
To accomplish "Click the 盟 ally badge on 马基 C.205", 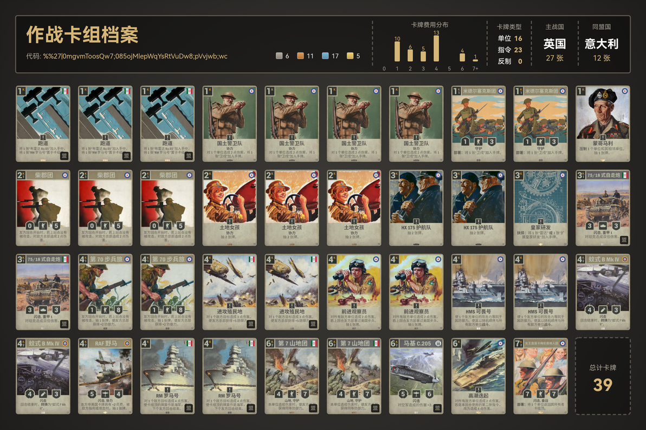I will [x=437, y=408].
